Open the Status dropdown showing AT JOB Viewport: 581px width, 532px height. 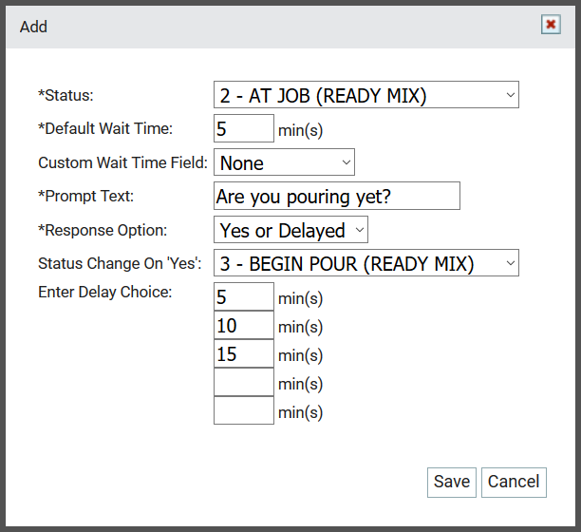(x=366, y=95)
